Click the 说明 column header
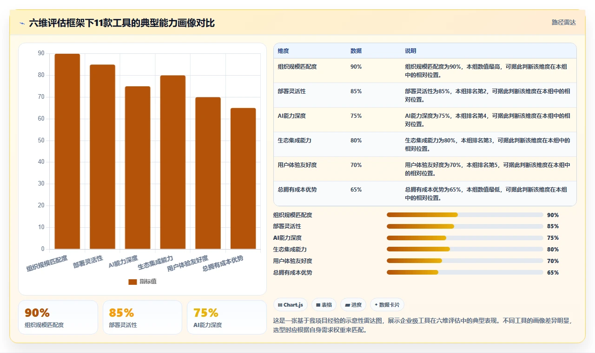Screen dimensions: 595x353 pyautogui.click(x=410, y=51)
